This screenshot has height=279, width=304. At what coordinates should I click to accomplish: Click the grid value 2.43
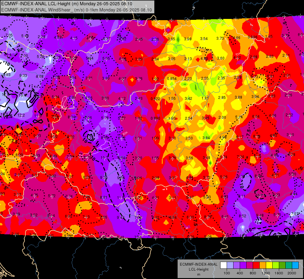[x=138, y=99]
